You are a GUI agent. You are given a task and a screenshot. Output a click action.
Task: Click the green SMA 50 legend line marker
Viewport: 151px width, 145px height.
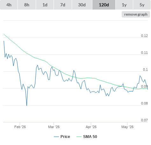click(79, 137)
